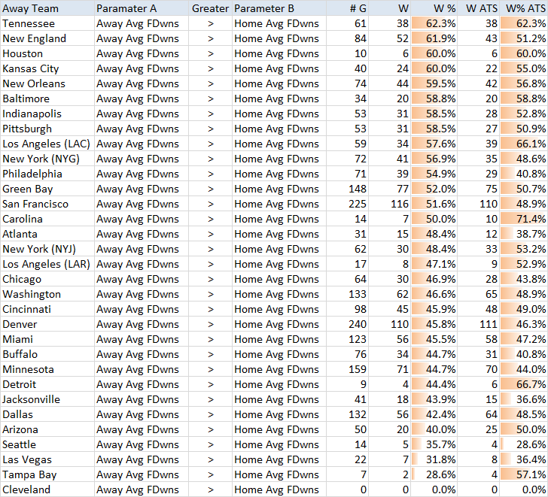Image resolution: width=548 pixels, height=497 pixels.
Task: Select Los Angeles (LAC) 66.1% ATS cell
Action: (x=524, y=144)
